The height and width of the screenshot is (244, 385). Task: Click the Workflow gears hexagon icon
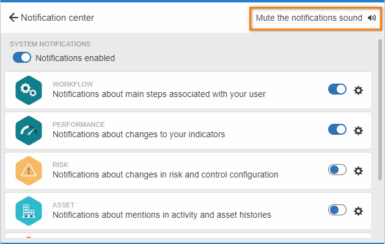29,90
